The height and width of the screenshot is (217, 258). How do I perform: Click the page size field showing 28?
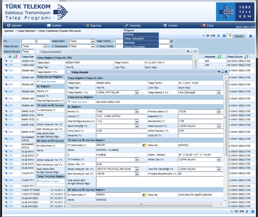coord(230,36)
